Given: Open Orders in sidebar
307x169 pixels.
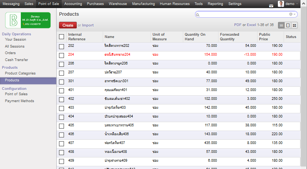Looking at the screenshot, I should pyautogui.click(x=10, y=53).
